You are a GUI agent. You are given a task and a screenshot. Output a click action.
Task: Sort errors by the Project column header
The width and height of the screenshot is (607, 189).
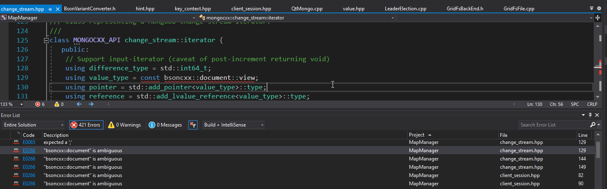tap(416, 135)
